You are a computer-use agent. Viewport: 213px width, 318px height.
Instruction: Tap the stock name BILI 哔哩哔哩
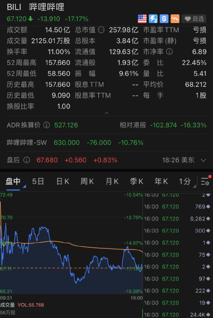35,7
